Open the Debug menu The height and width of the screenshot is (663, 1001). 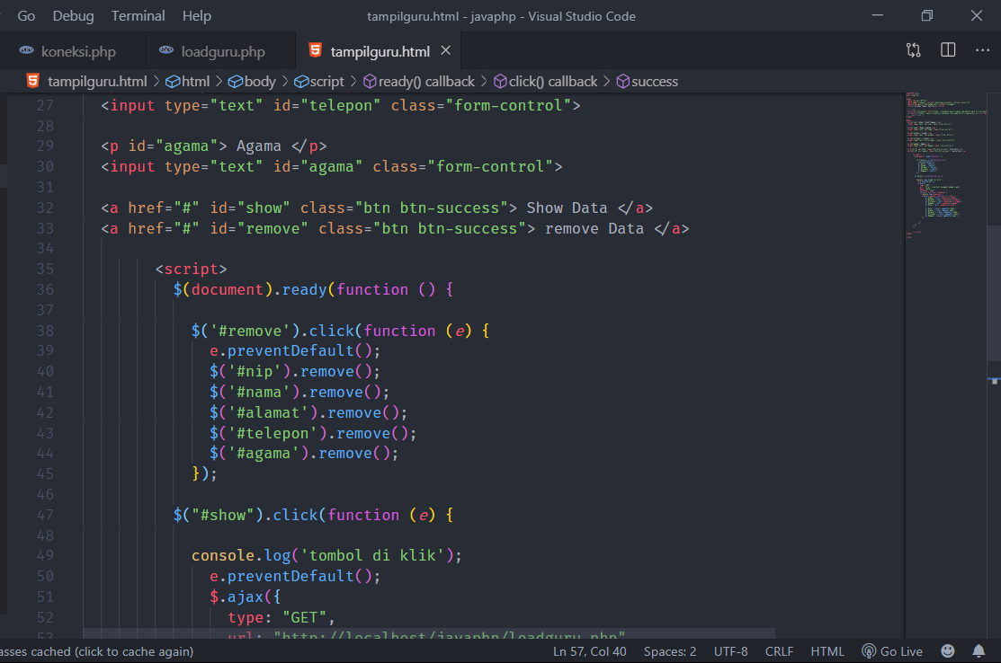[x=73, y=16]
